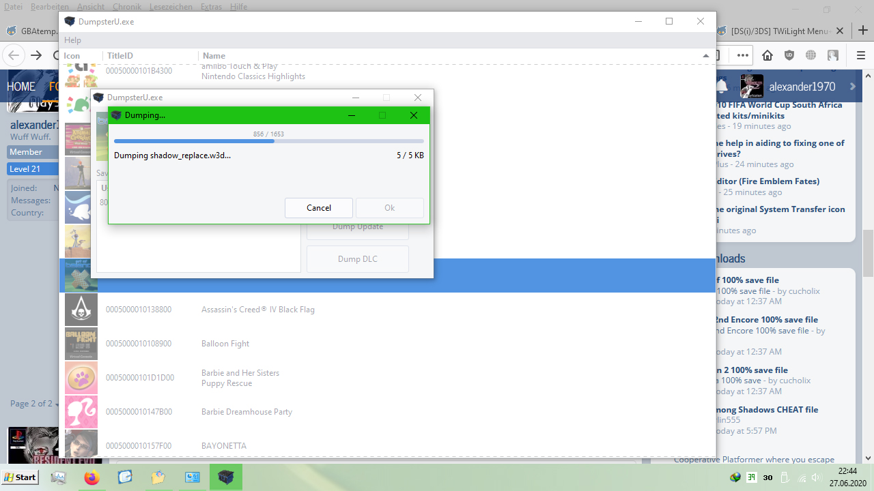
Task: Click the globe extension icon in Firefox
Action: coord(811,55)
